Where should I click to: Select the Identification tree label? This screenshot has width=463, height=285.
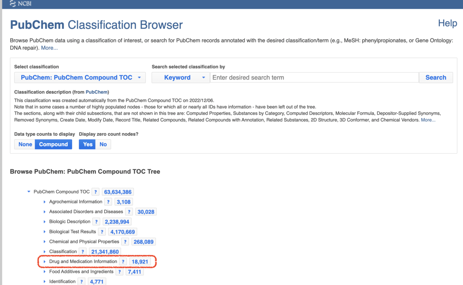[x=62, y=282]
